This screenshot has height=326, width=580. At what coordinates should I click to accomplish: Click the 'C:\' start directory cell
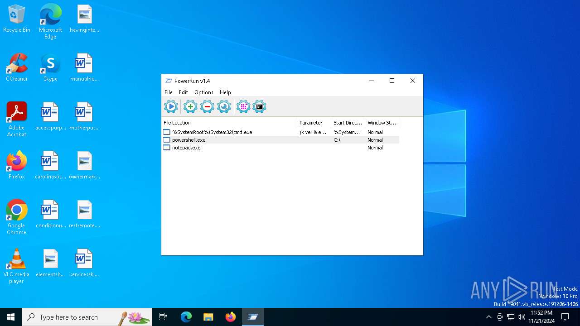pos(337,140)
